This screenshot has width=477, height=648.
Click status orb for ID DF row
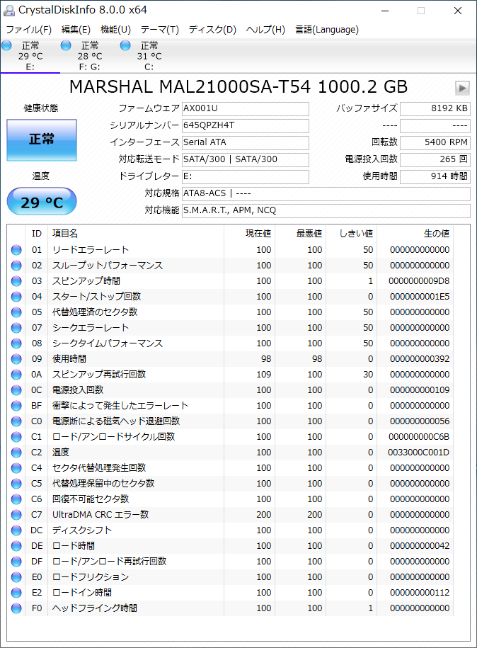click(16, 561)
